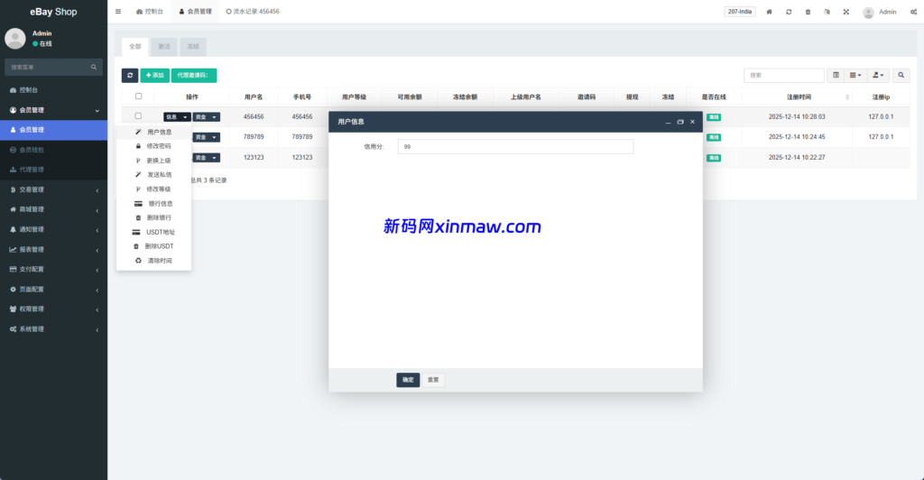Click the Admin avatar in top bar
The height and width of the screenshot is (480, 924).
coord(868,13)
